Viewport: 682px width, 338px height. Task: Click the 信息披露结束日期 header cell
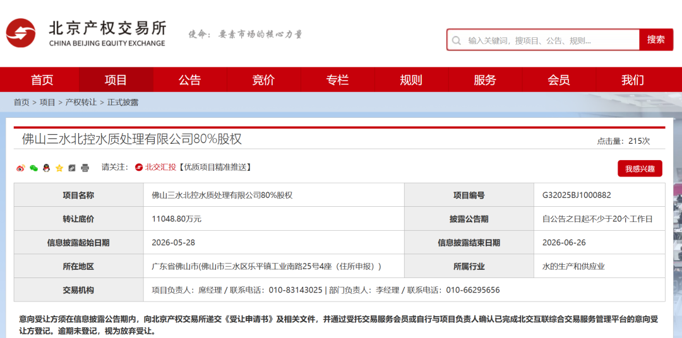[469, 242]
